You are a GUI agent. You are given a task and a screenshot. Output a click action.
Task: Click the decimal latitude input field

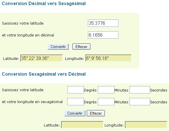(103, 23)
